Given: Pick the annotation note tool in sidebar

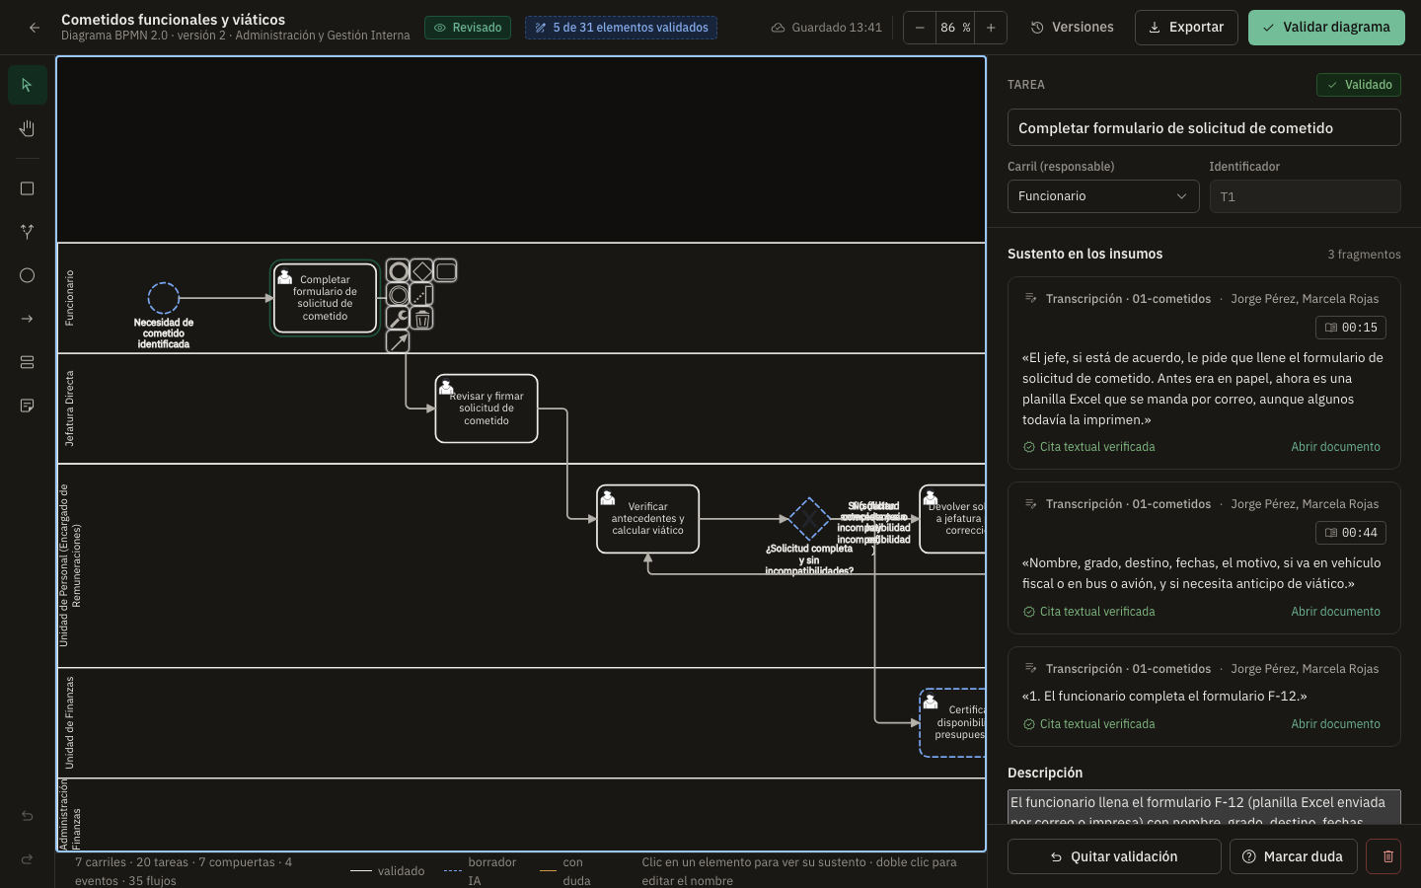Looking at the screenshot, I should (x=28, y=406).
